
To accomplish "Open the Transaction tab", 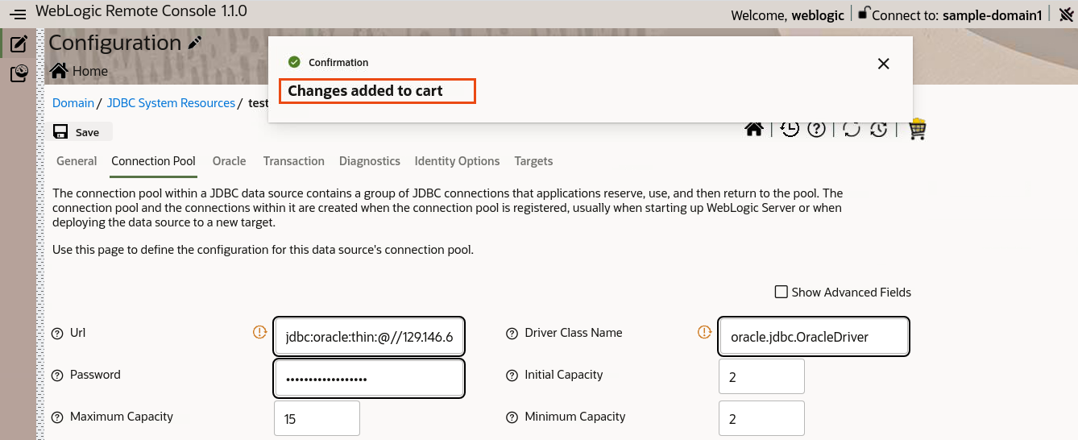I will point(293,161).
